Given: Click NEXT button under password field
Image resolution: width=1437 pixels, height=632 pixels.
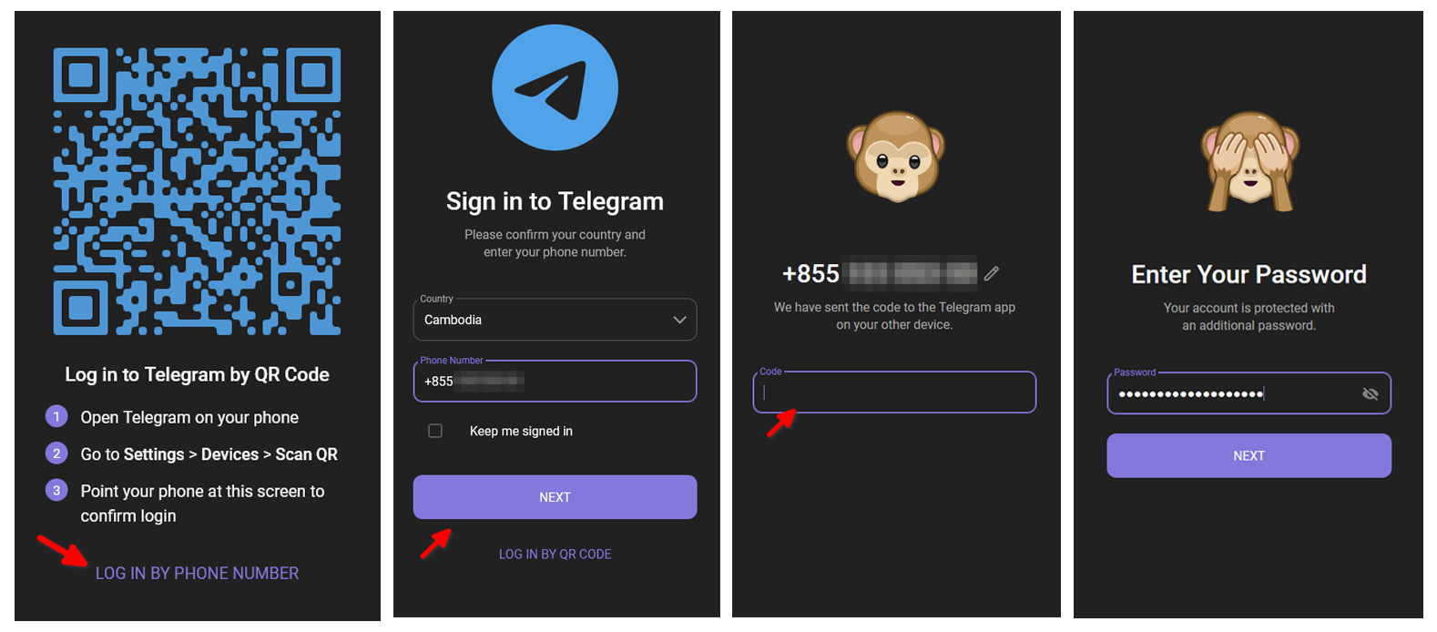Looking at the screenshot, I should [1248, 455].
